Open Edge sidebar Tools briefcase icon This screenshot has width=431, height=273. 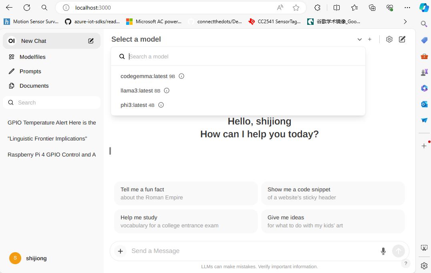click(424, 56)
